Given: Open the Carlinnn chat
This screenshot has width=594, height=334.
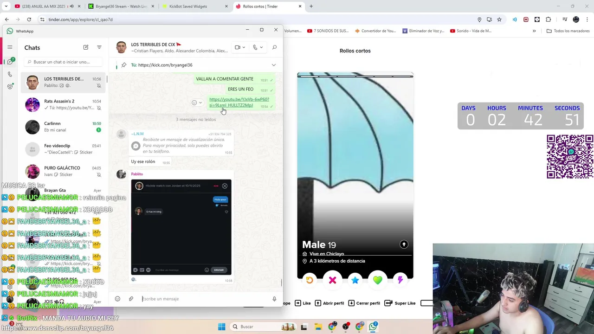Looking at the screenshot, I should 64,127.
